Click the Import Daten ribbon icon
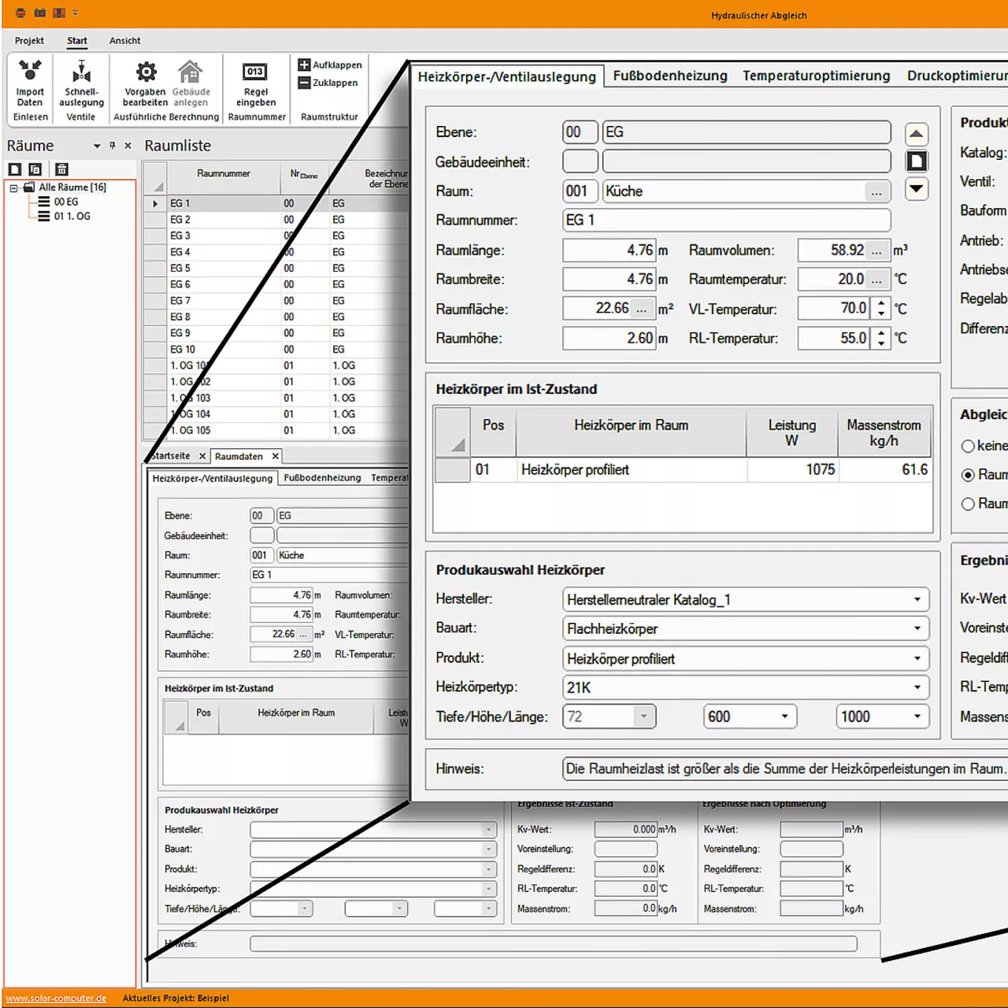 pos(30,72)
